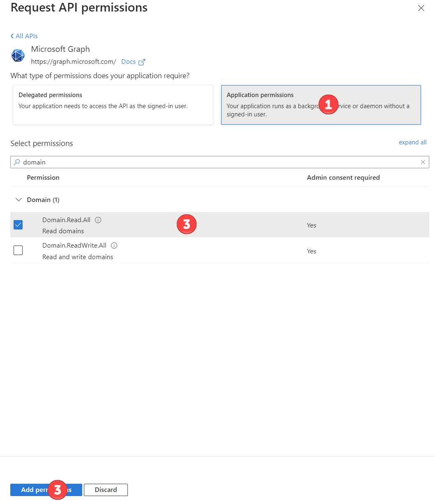Switch to the Application permissions tile
The height and width of the screenshot is (501, 435).
point(321,105)
